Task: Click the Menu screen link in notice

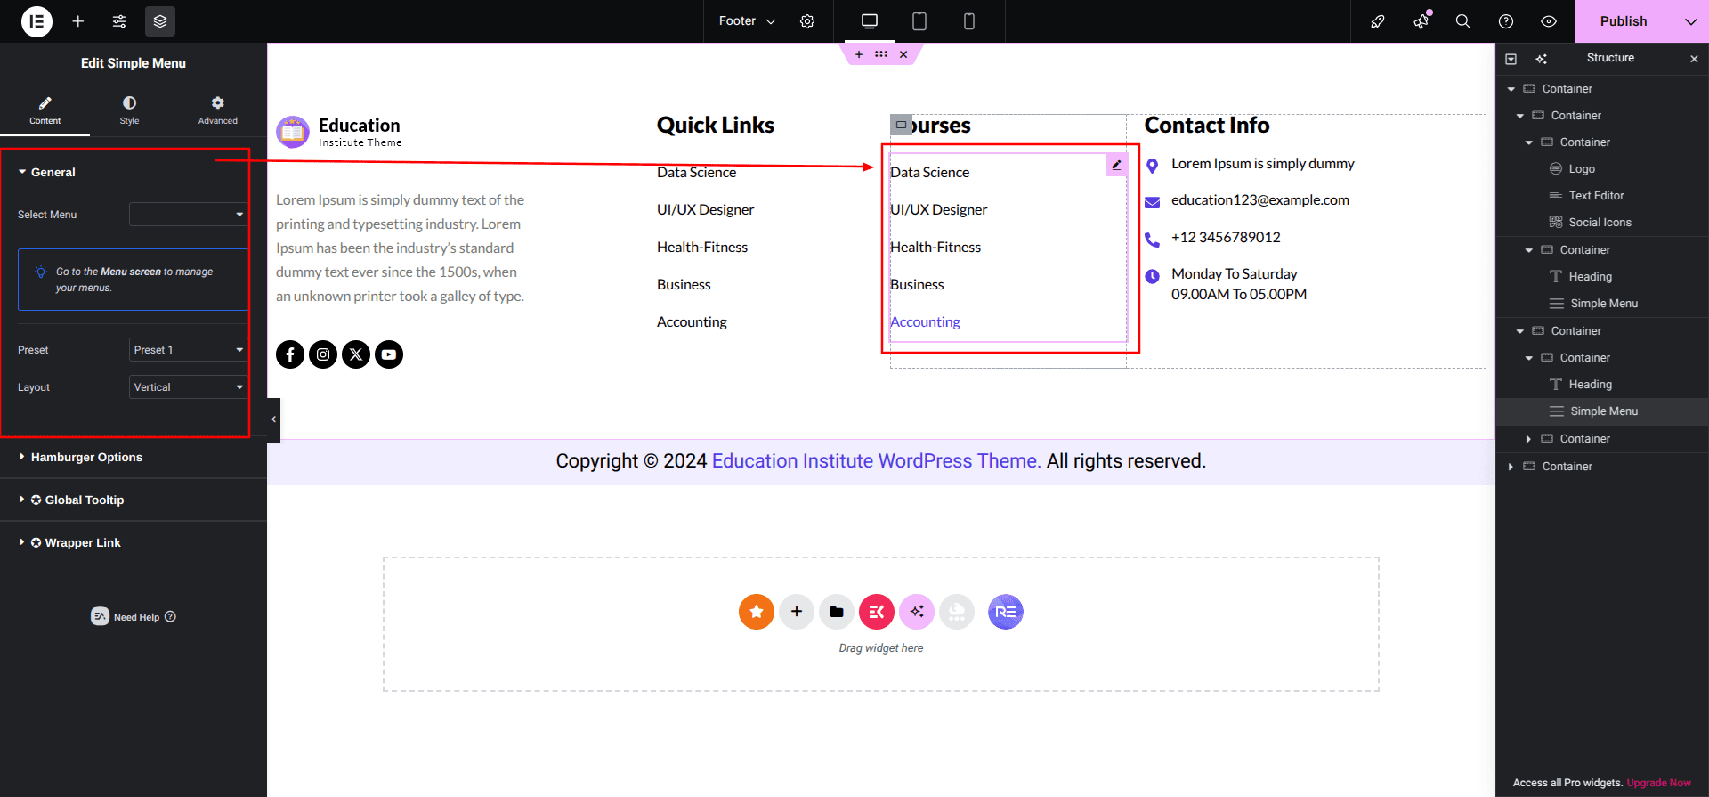Action: click(x=130, y=272)
